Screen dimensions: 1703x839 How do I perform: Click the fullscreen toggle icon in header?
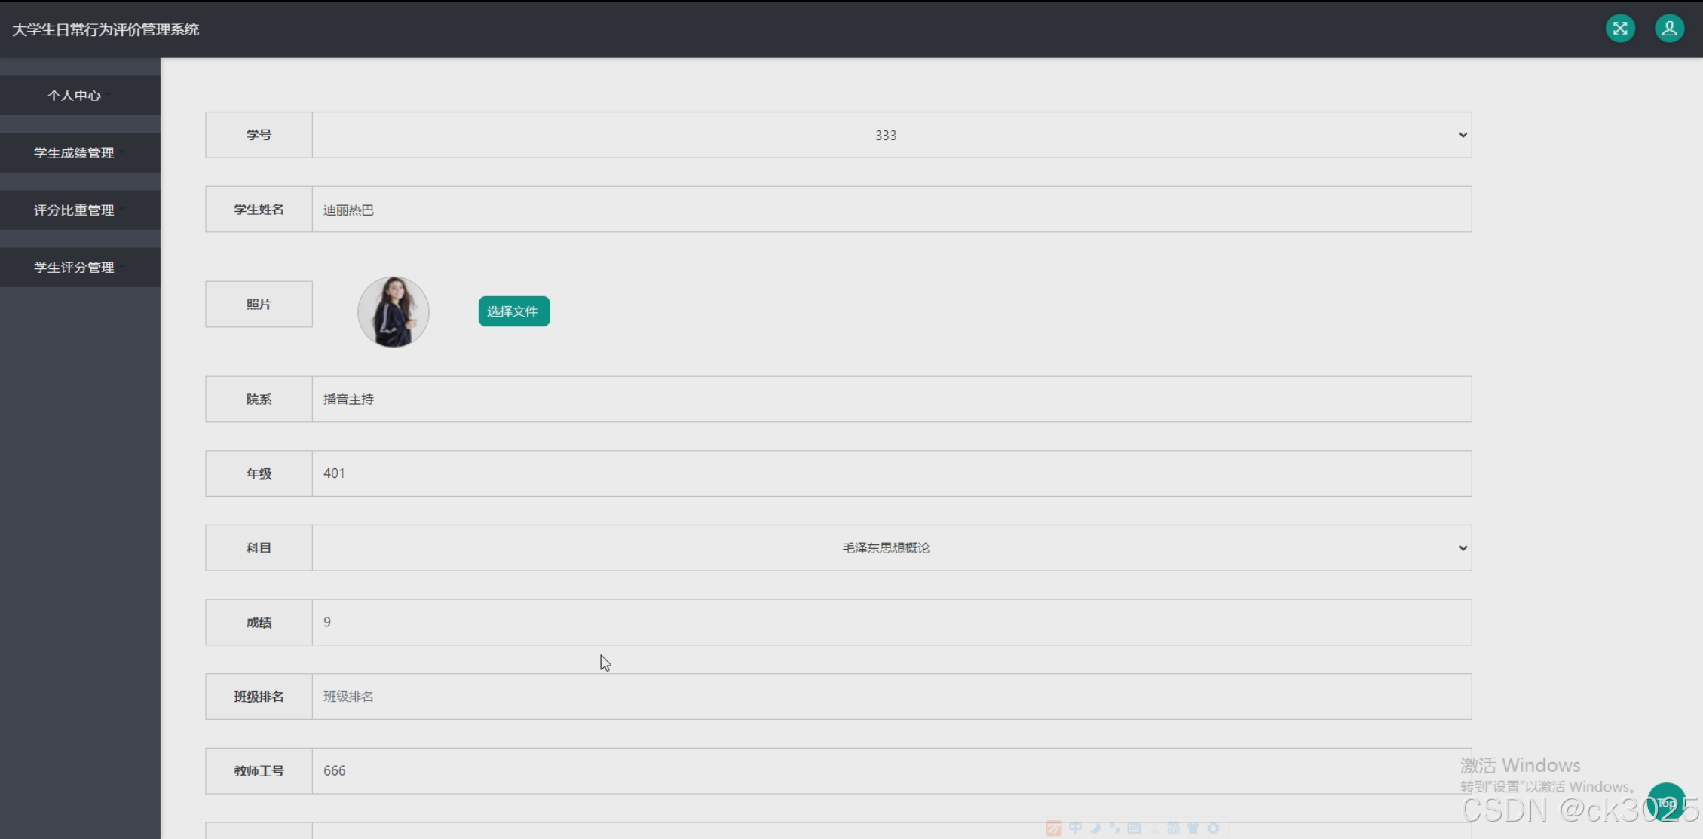[1619, 29]
